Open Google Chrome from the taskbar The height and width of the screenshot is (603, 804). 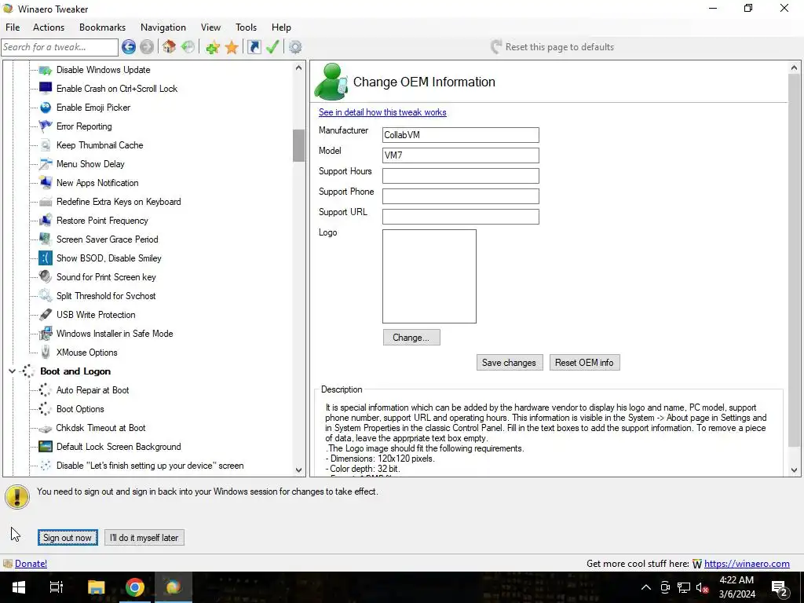[x=135, y=587]
